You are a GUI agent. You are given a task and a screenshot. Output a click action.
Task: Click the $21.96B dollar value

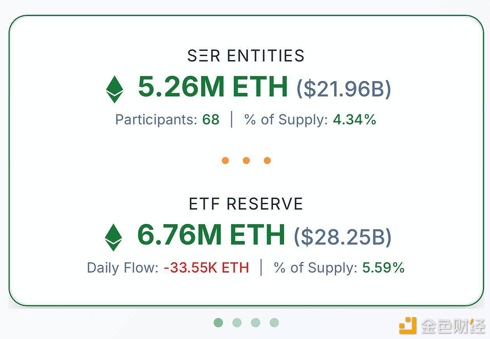344,89
